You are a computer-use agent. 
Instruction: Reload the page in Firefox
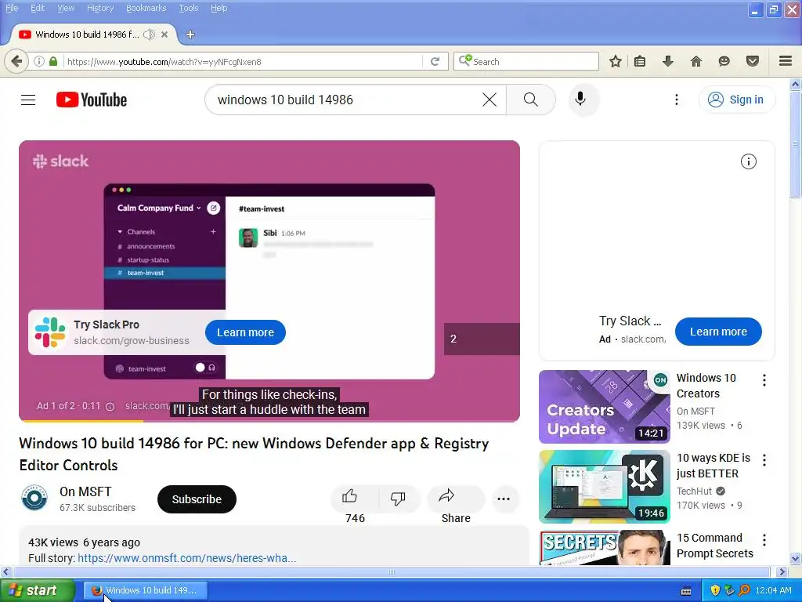click(x=435, y=61)
